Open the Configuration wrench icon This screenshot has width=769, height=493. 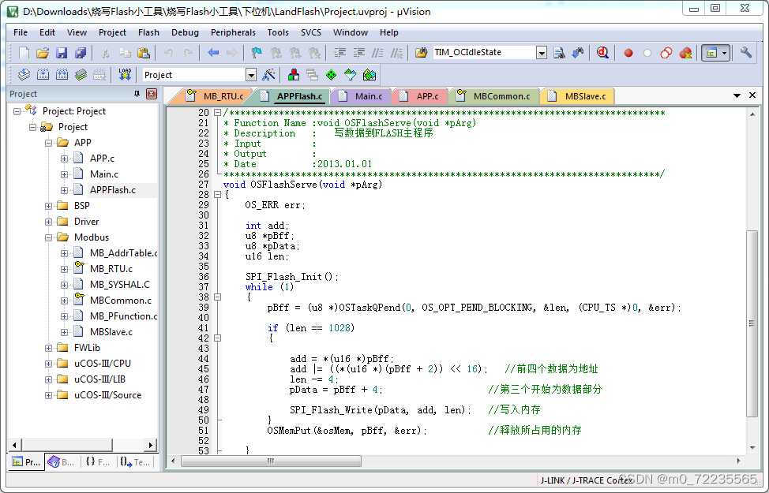[x=746, y=52]
